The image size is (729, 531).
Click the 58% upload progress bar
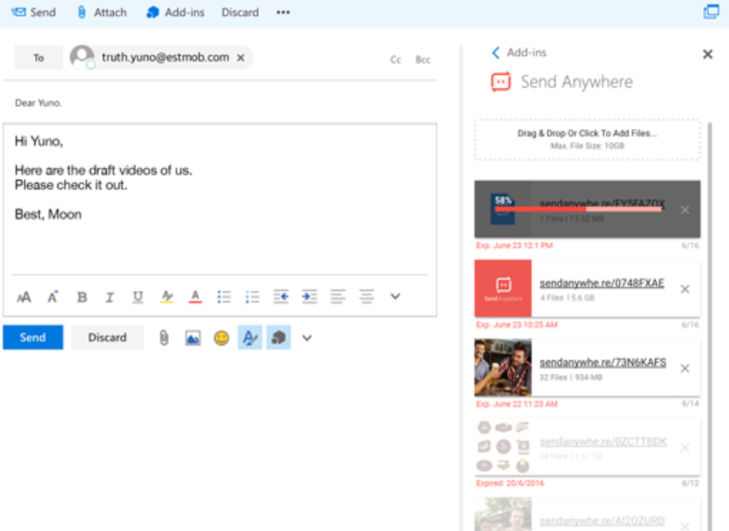[x=578, y=209]
